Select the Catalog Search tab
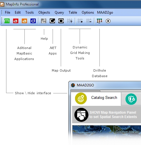The height and width of the screenshot is (145, 141). pyautogui.click(x=96, y=99)
